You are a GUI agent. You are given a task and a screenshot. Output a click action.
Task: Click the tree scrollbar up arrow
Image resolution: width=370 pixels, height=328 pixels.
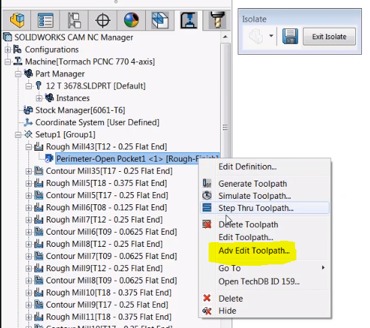click(226, 37)
